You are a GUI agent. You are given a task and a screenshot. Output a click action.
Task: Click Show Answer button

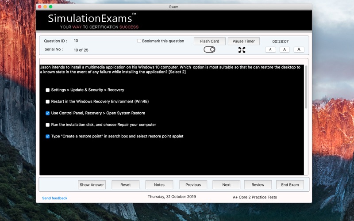(92, 185)
